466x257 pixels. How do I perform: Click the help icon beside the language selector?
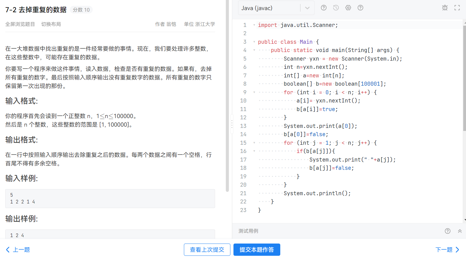(324, 8)
